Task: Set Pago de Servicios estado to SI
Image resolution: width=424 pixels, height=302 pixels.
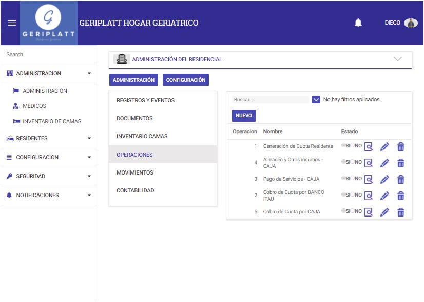Action: 343,178
